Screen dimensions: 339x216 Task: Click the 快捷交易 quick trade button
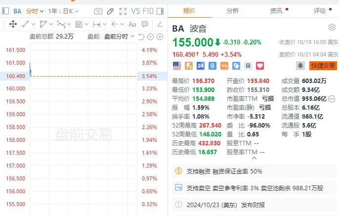coord(323,66)
